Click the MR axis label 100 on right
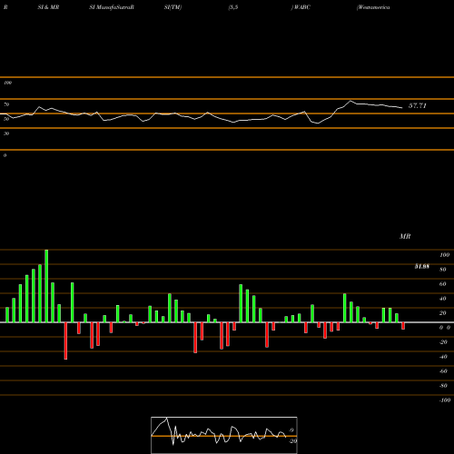 click(444, 255)
